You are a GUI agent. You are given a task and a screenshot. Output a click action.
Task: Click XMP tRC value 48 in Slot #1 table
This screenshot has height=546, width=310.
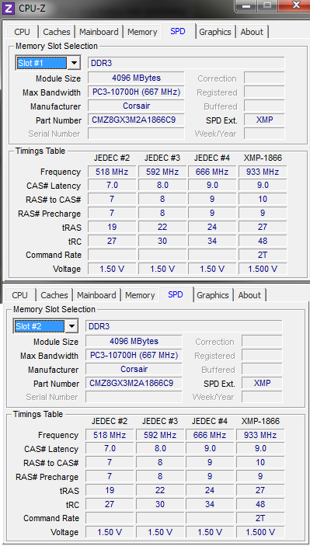[x=263, y=241]
